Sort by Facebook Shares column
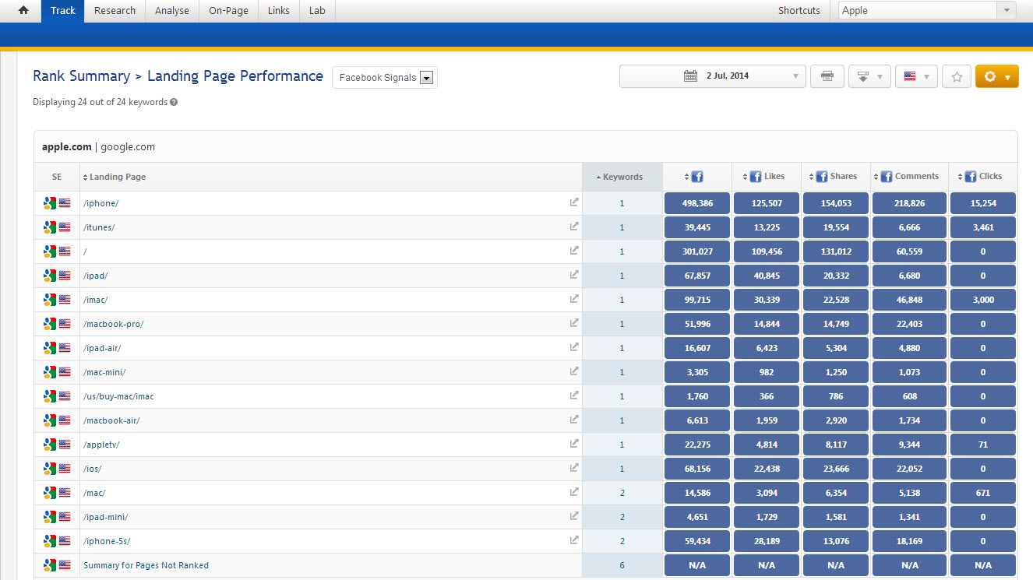This screenshot has height=580, width=1033. tap(836, 177)
